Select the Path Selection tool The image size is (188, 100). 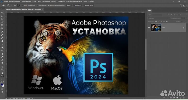point(2,66)
